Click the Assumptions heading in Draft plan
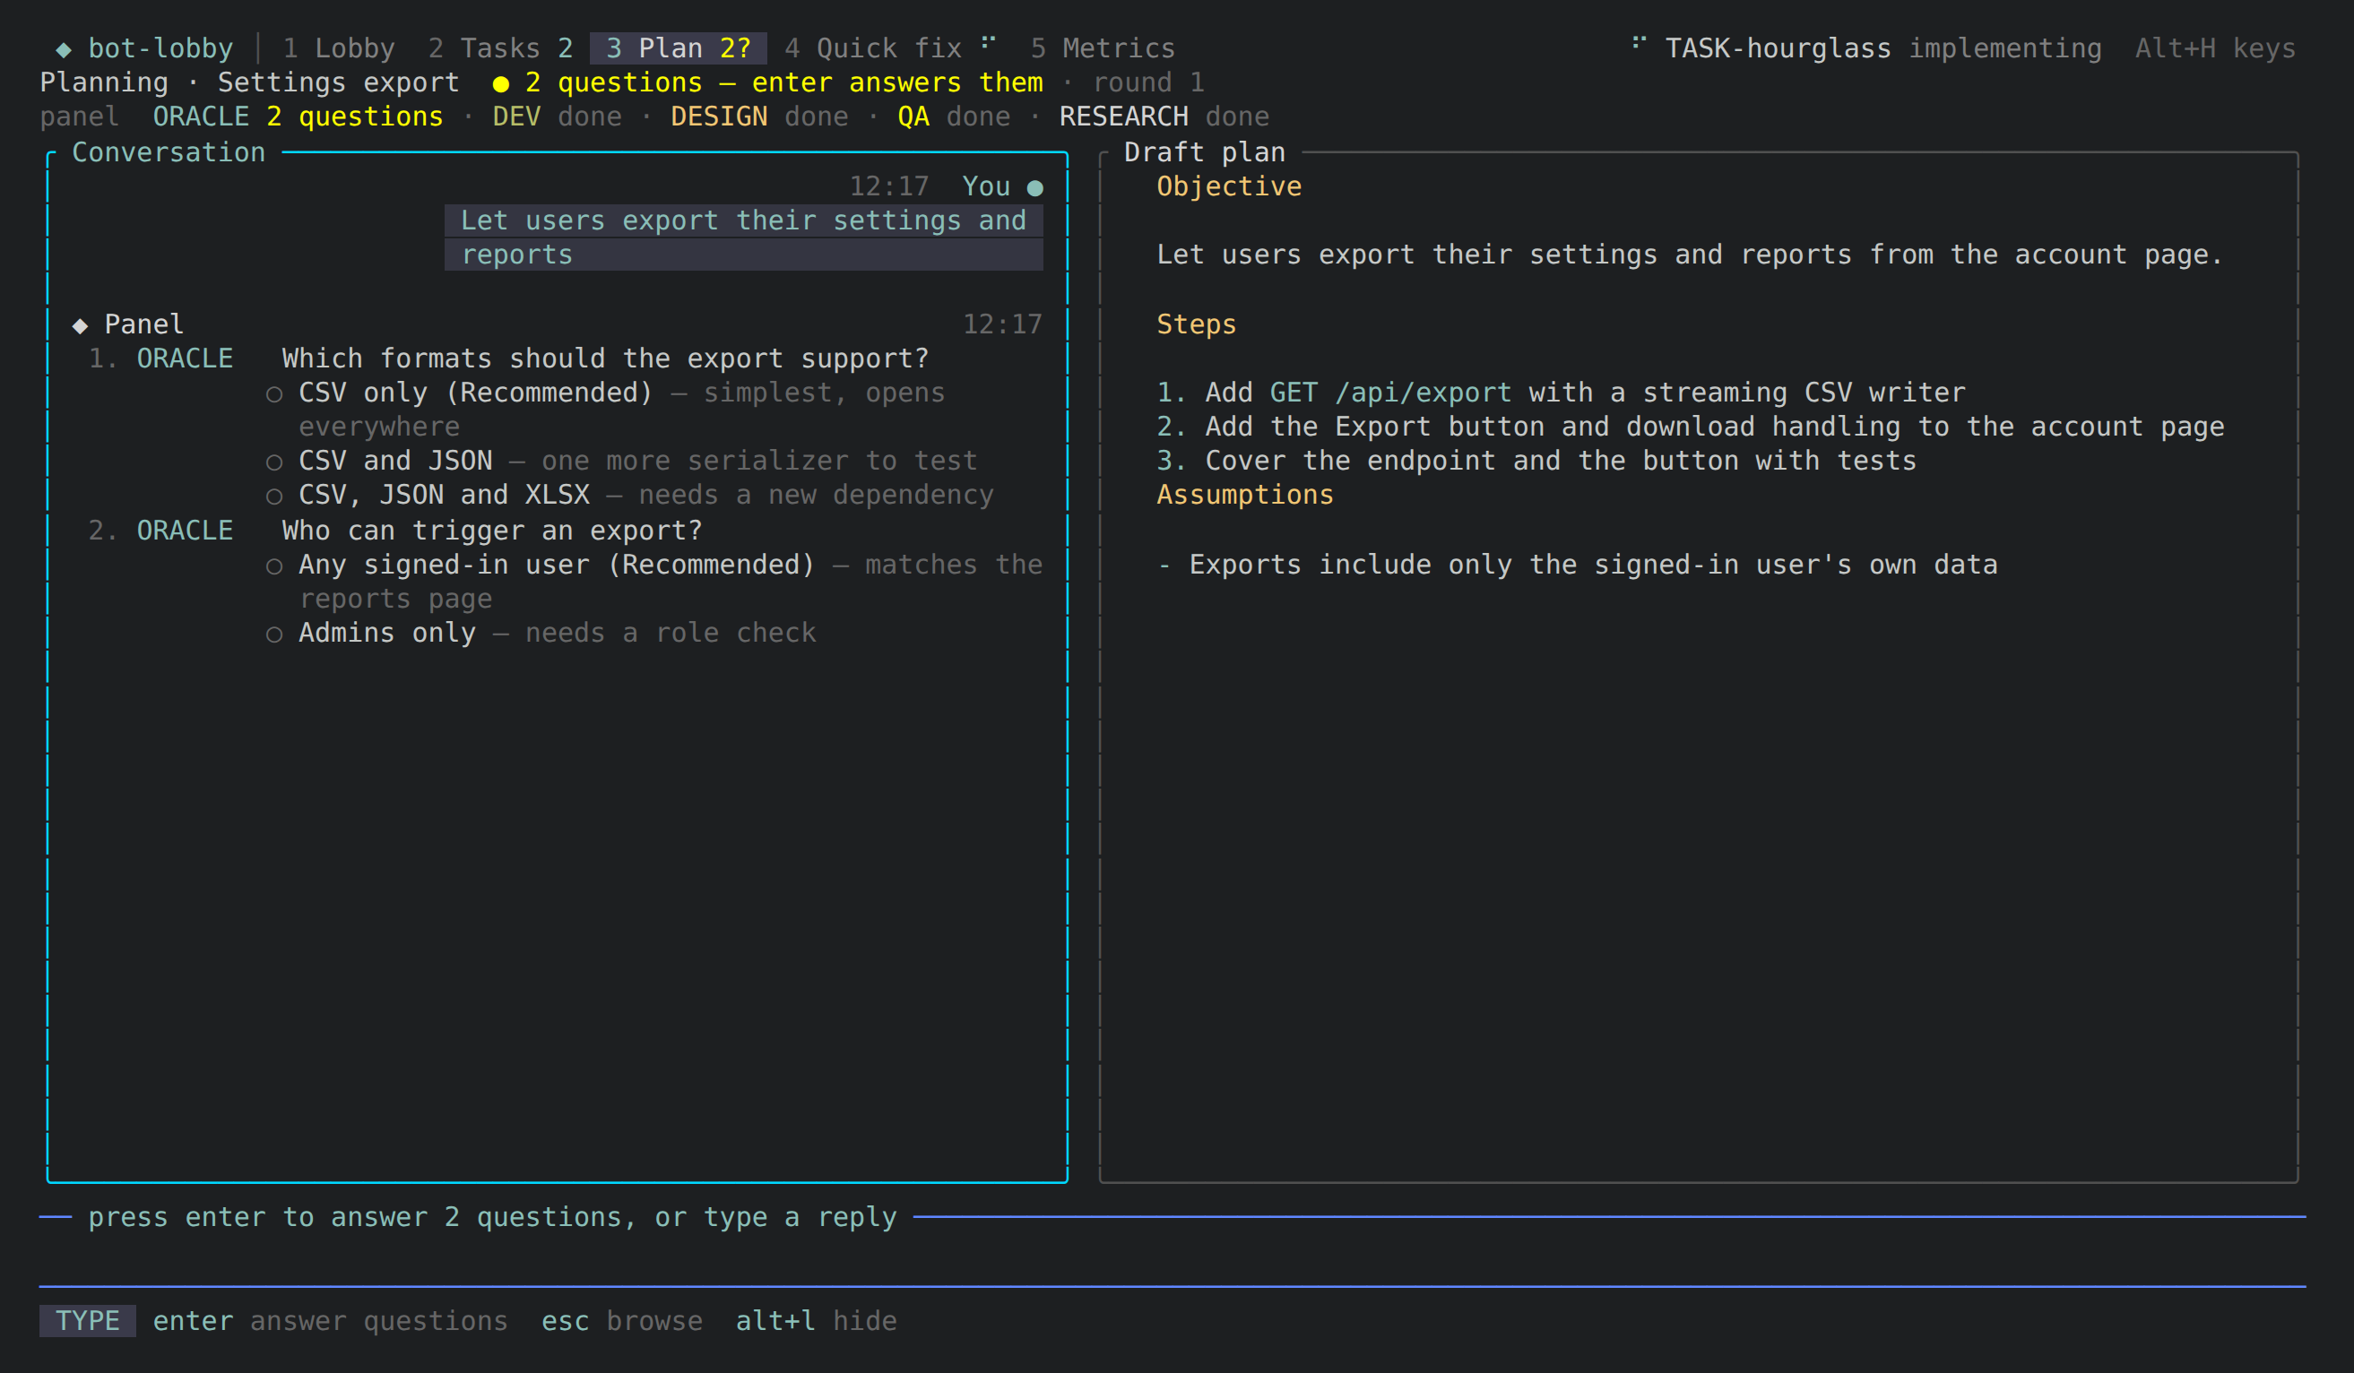Image resolution: width=2354 pixels, height=1373 pixels. click(1245, 494)
